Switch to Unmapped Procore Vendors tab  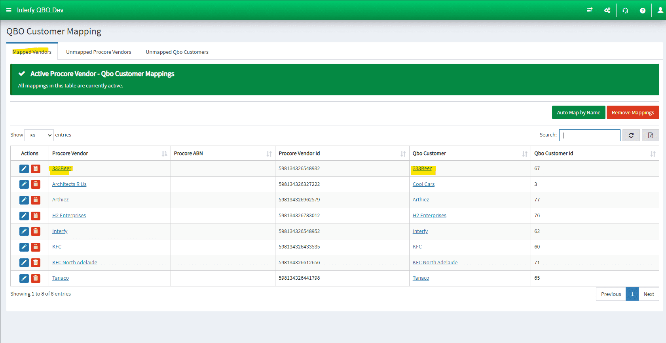pos(99,52)
